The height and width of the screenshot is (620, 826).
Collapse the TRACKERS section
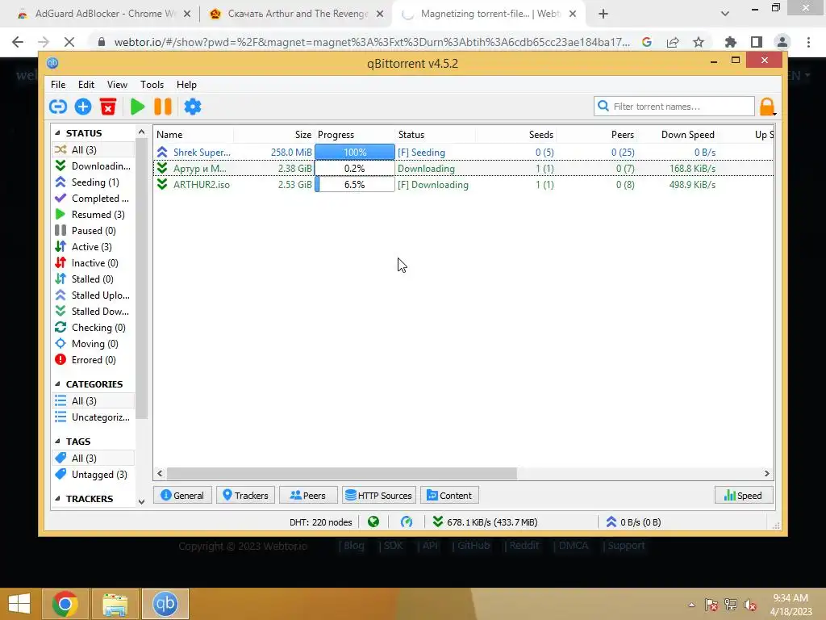(57, 498)
